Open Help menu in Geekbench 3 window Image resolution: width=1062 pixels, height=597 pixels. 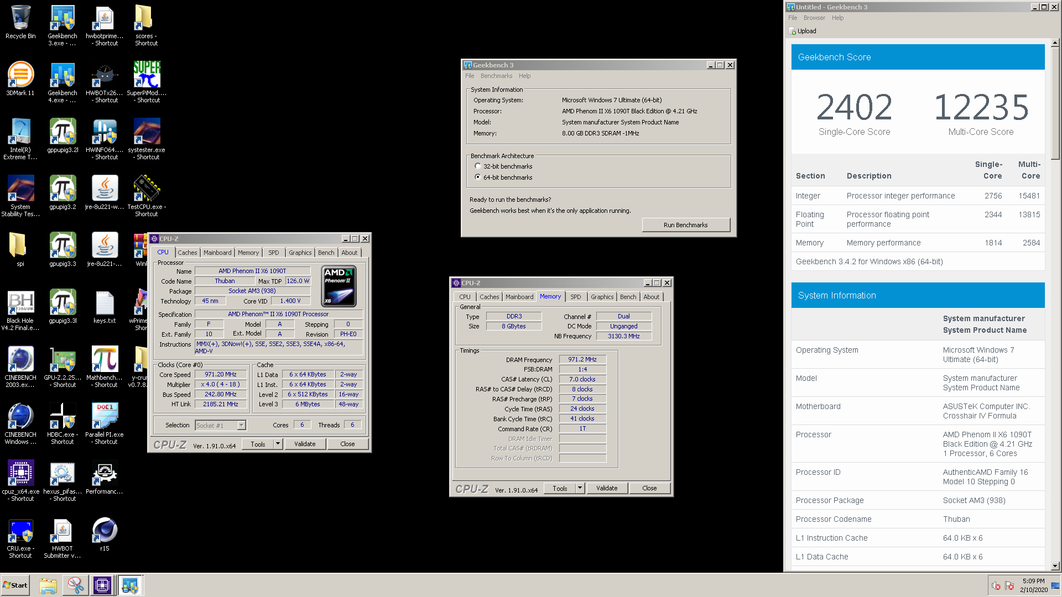pos(524,76)
